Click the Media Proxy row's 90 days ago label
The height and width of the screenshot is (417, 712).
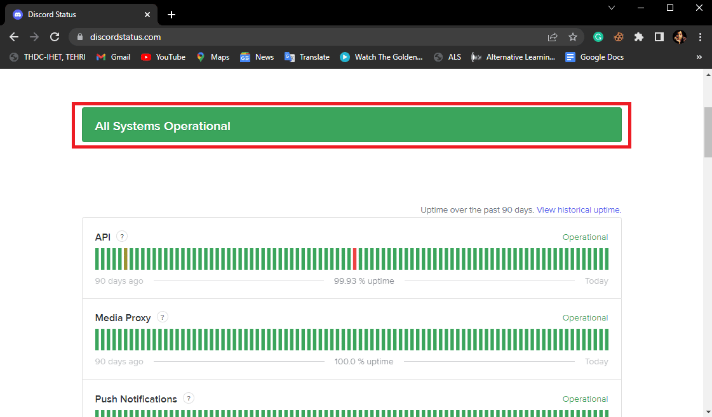point(119,362)
